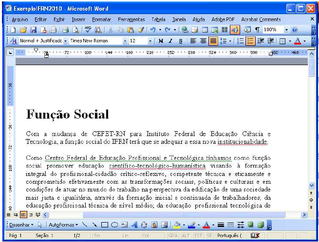This screenshot has height=242, width=319.
Task: Insert hyperlink using the globe icon
Action: pyautogui.click(x=185, y=30)
